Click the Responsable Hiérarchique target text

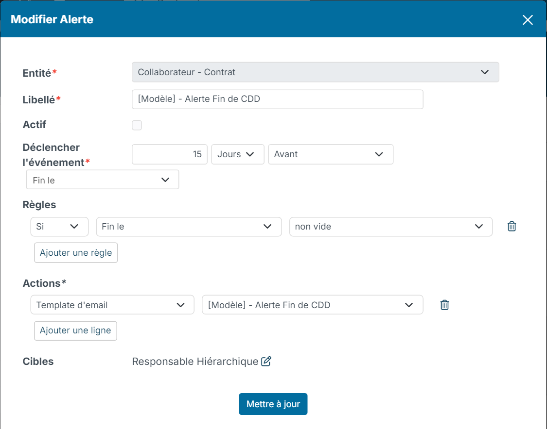[x=195, y=362]
